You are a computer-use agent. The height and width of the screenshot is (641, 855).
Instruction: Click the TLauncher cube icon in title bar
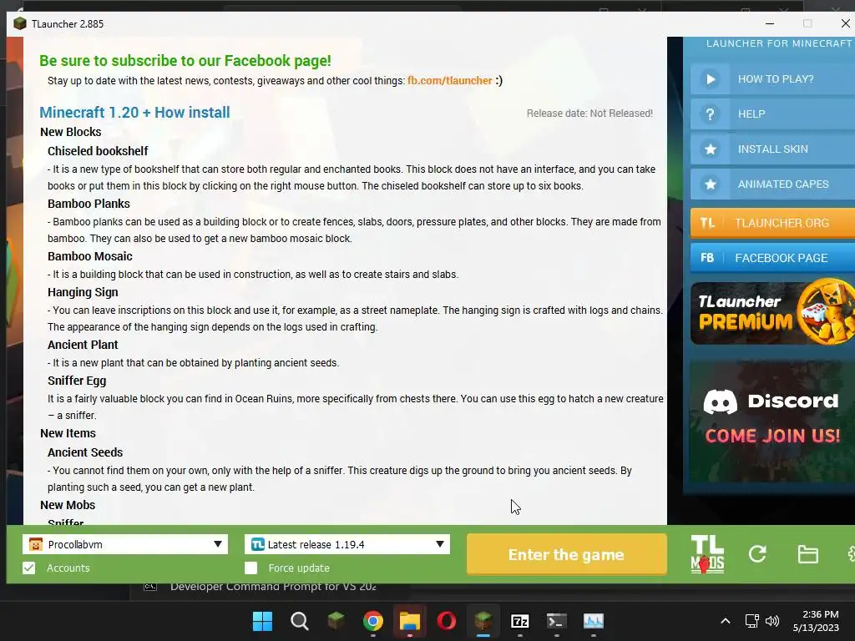pos(20,23)
